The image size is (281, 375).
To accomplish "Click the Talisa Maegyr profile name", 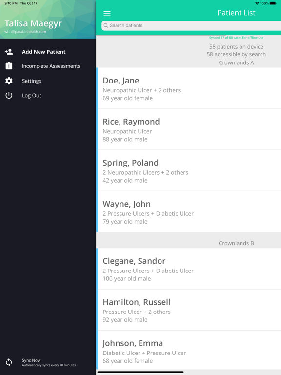I will pyautogui.click(x=33, y=23).
